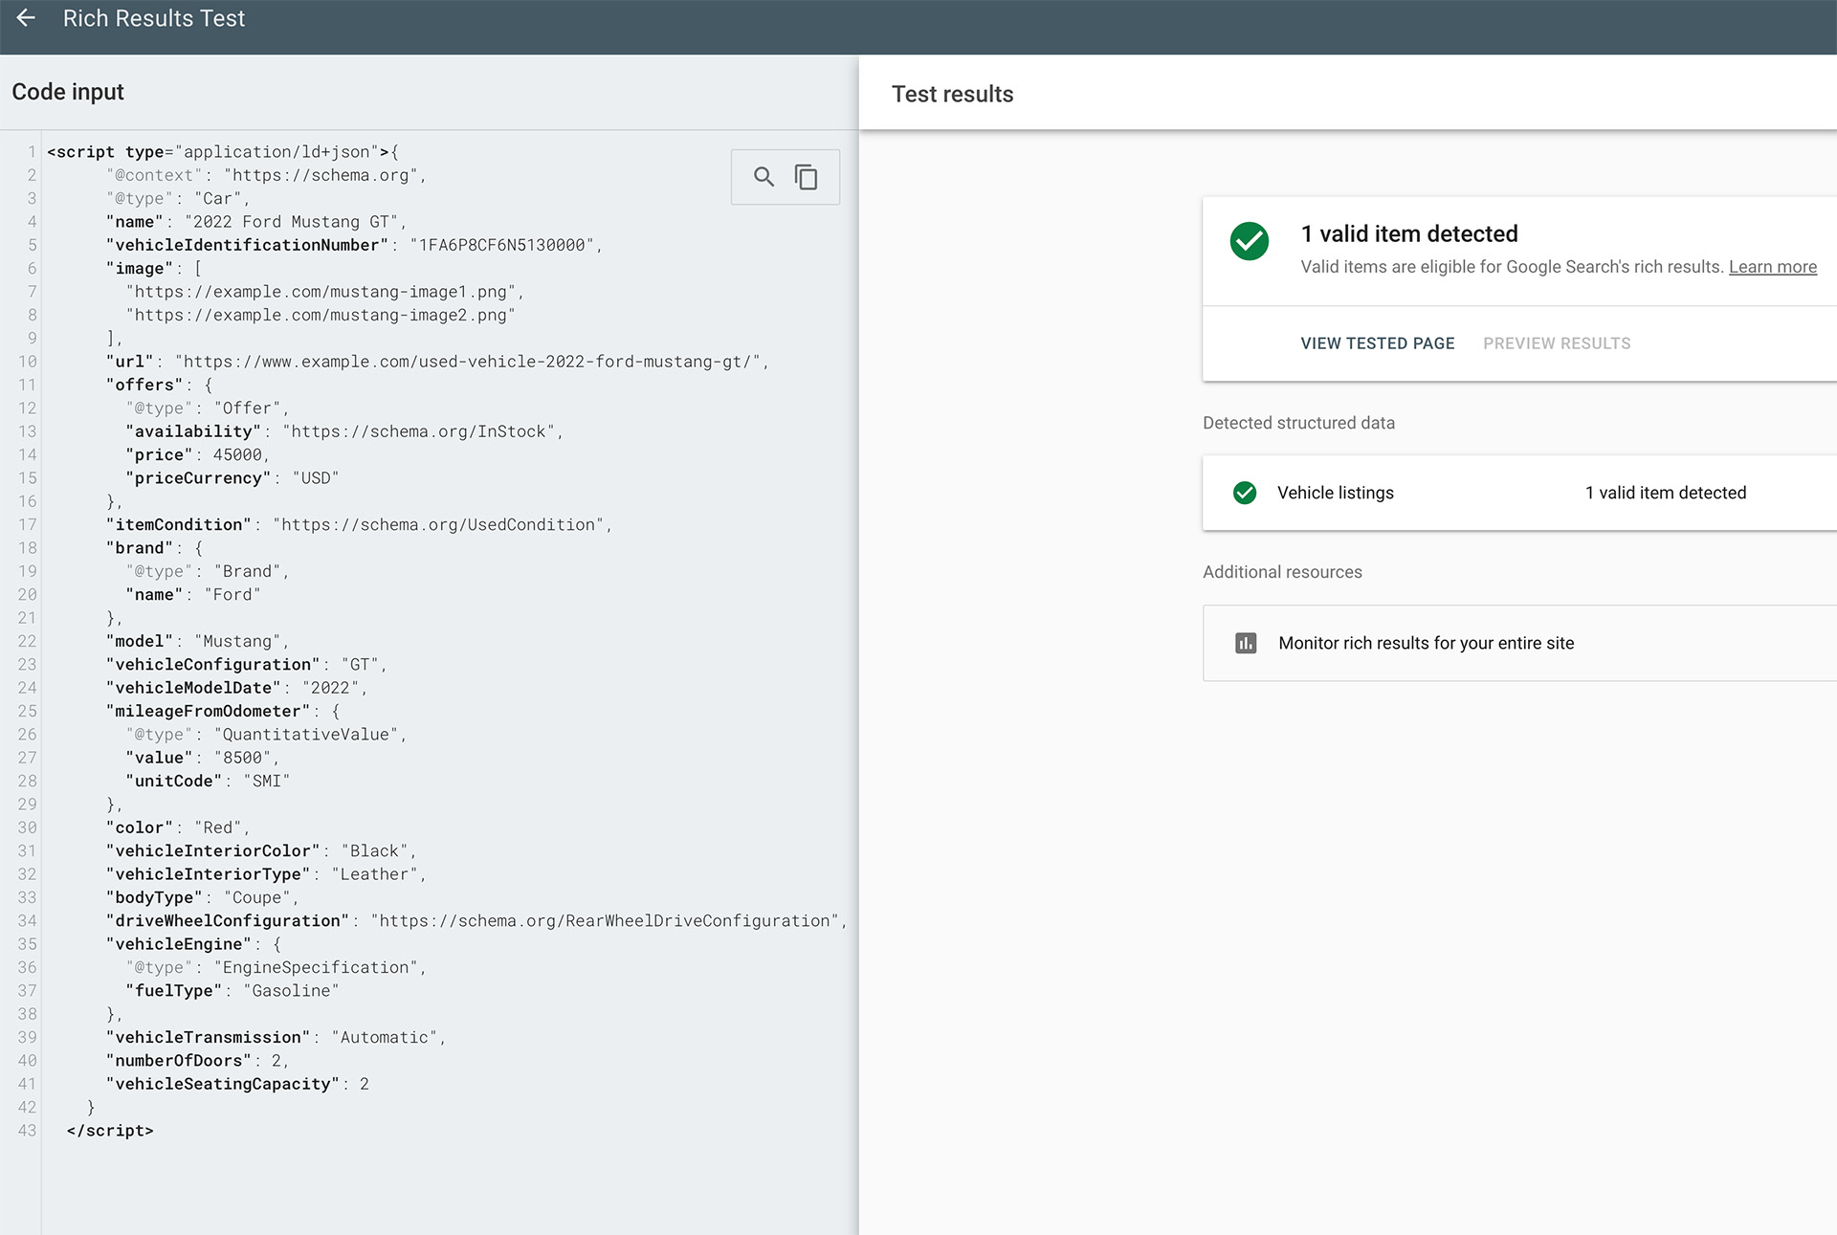Image resolution: width=1837 pixels, height=1235 pixels.
Task: Open the Learn more link
Action: (x=1772, y=267)
